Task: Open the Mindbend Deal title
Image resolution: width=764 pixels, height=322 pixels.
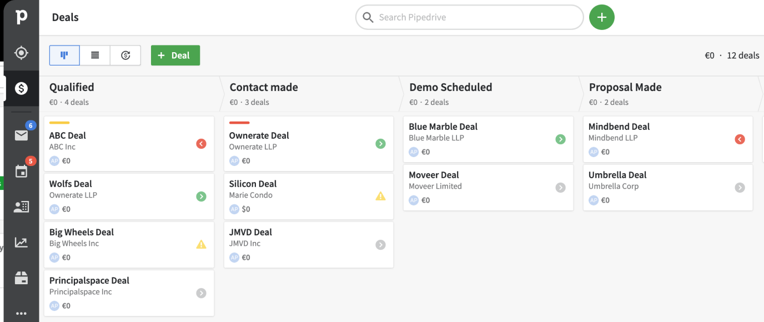Action: pyautogui.click(x=619, y=127)
